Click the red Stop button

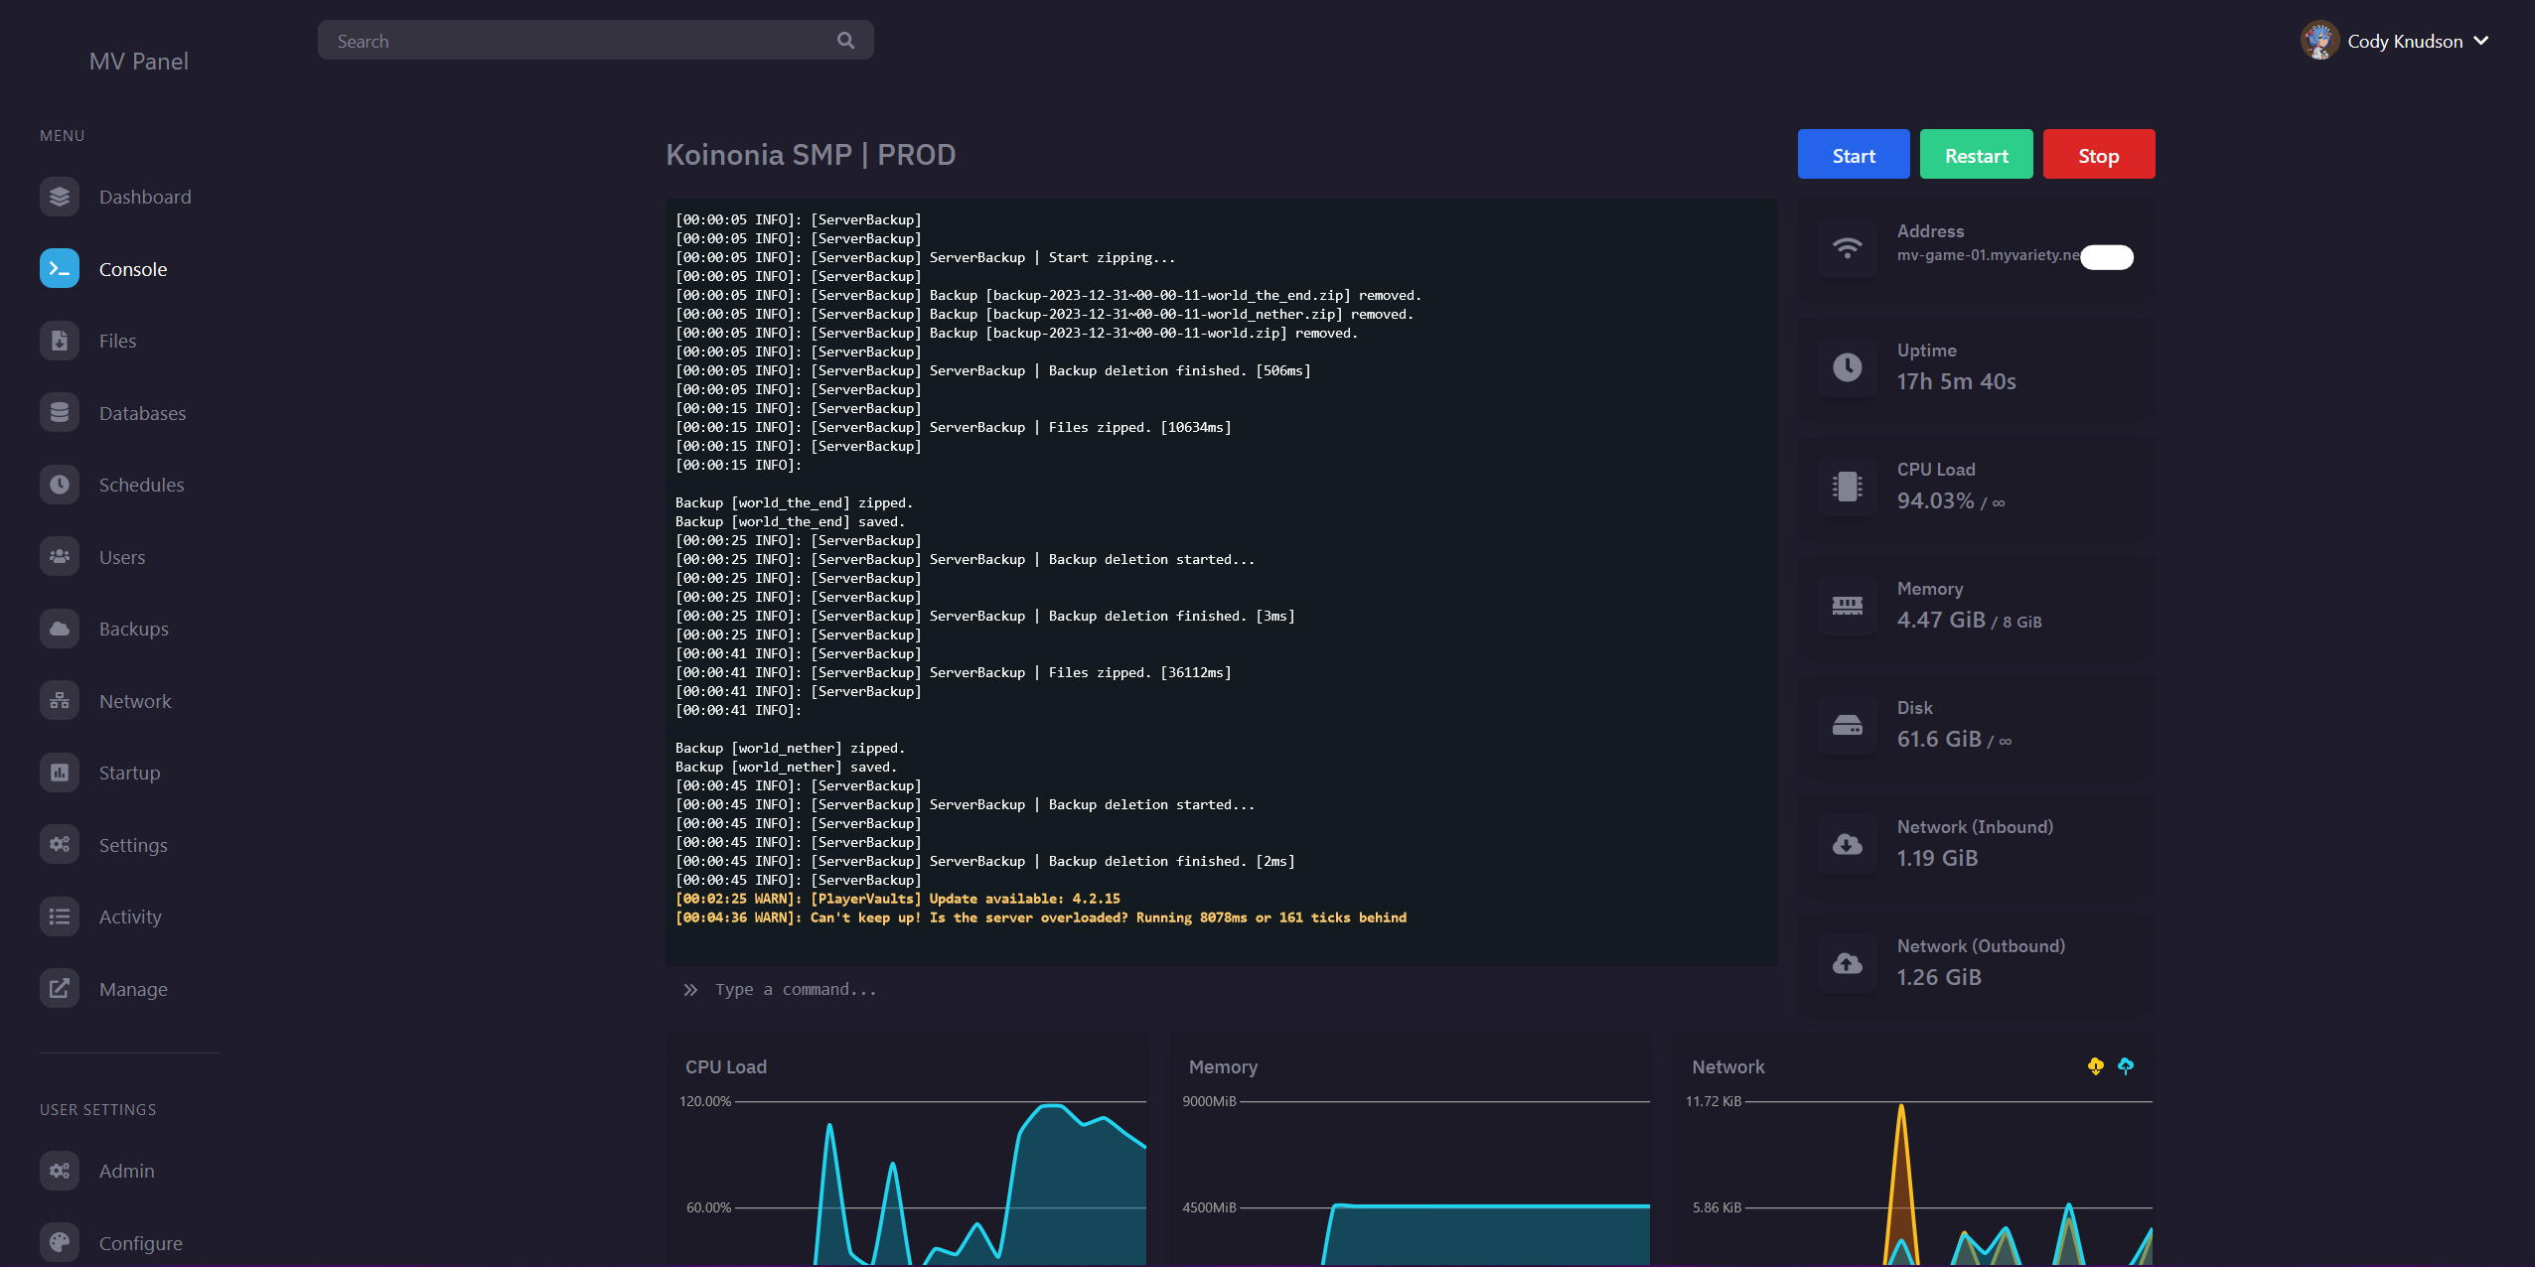pyautogui.click(x=2099, y=155)
